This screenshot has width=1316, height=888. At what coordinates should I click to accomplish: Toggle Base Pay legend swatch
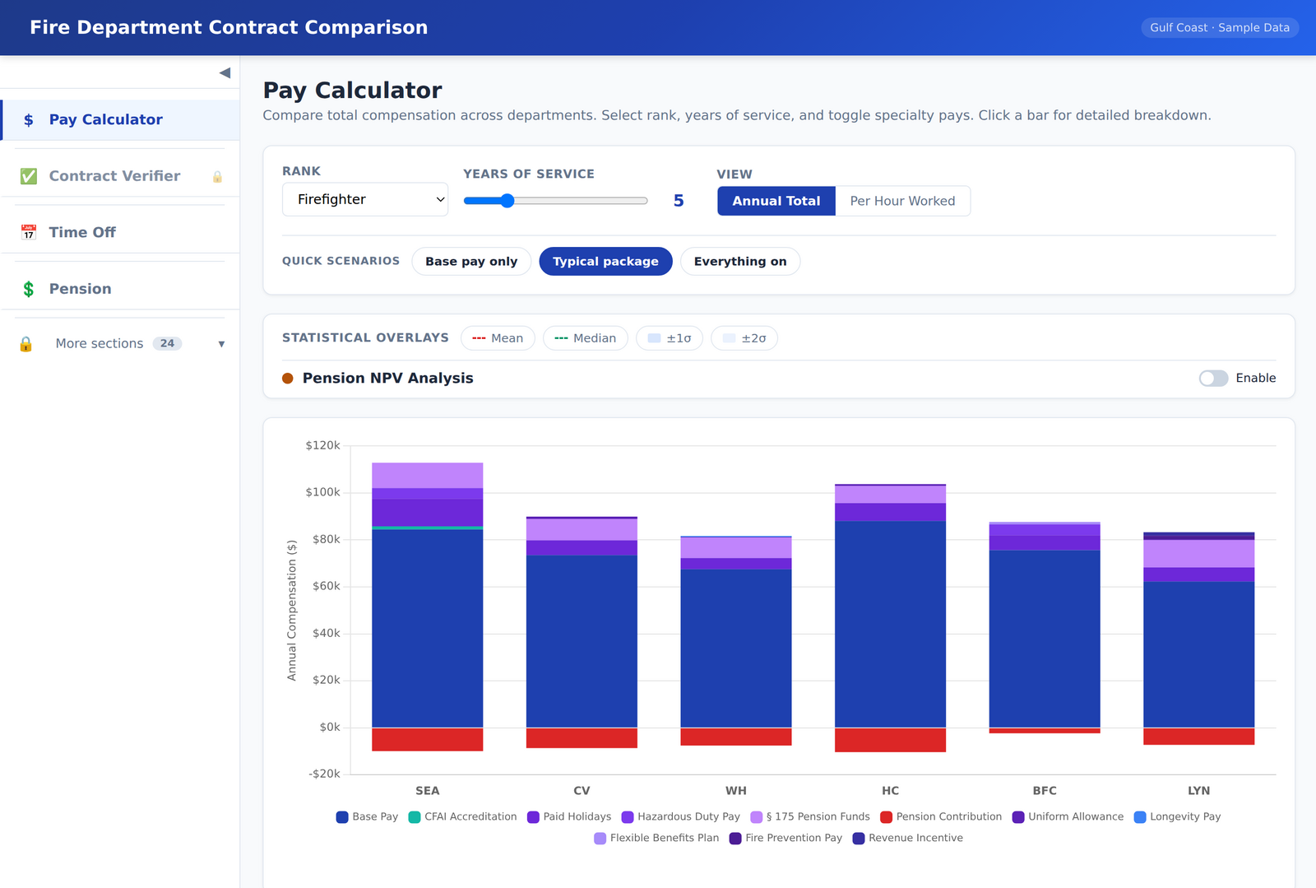click(x=342, y=817)
